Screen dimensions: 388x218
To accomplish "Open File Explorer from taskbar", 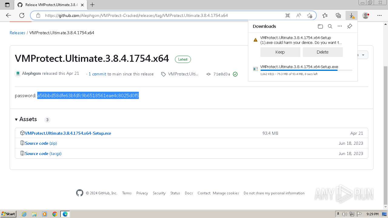I will (34, 214).
